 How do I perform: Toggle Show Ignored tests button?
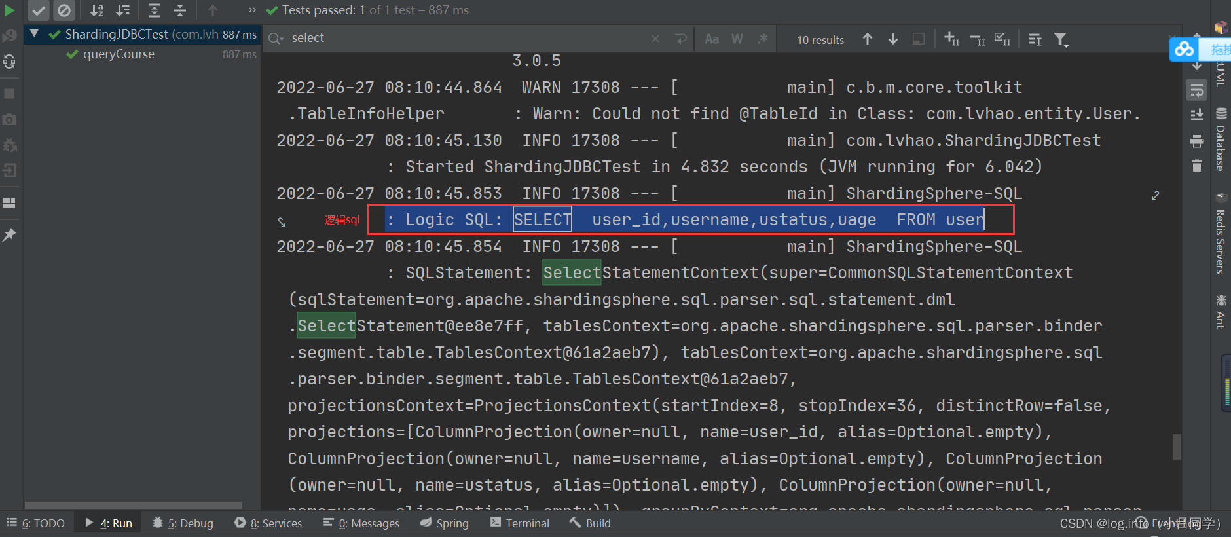coord(64,10)
